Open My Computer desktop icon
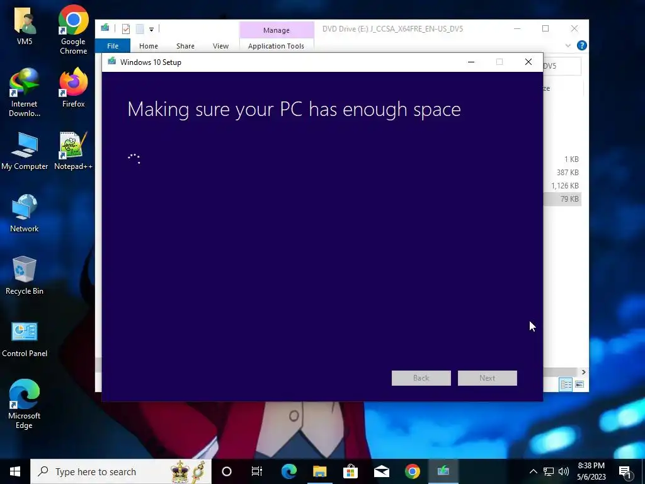 click(x=25, y=151)
